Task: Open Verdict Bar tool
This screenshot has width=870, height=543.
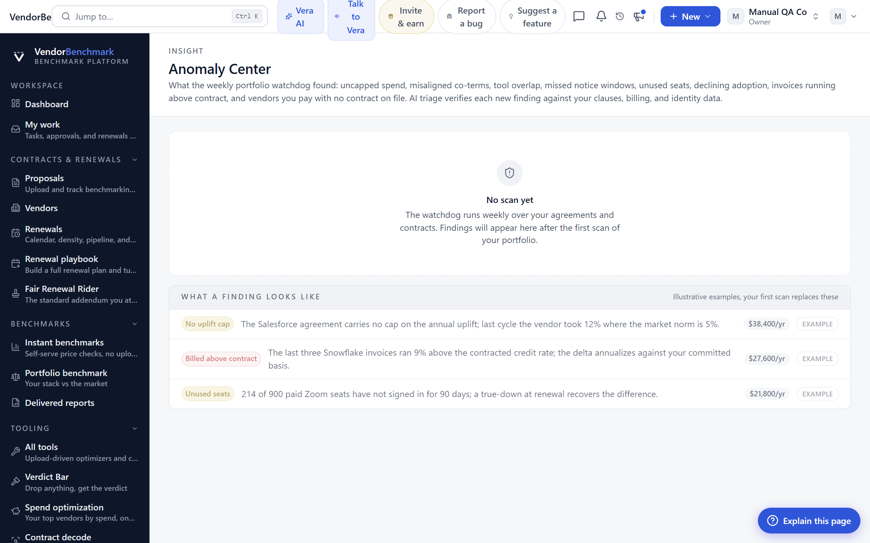Action: 75,482
